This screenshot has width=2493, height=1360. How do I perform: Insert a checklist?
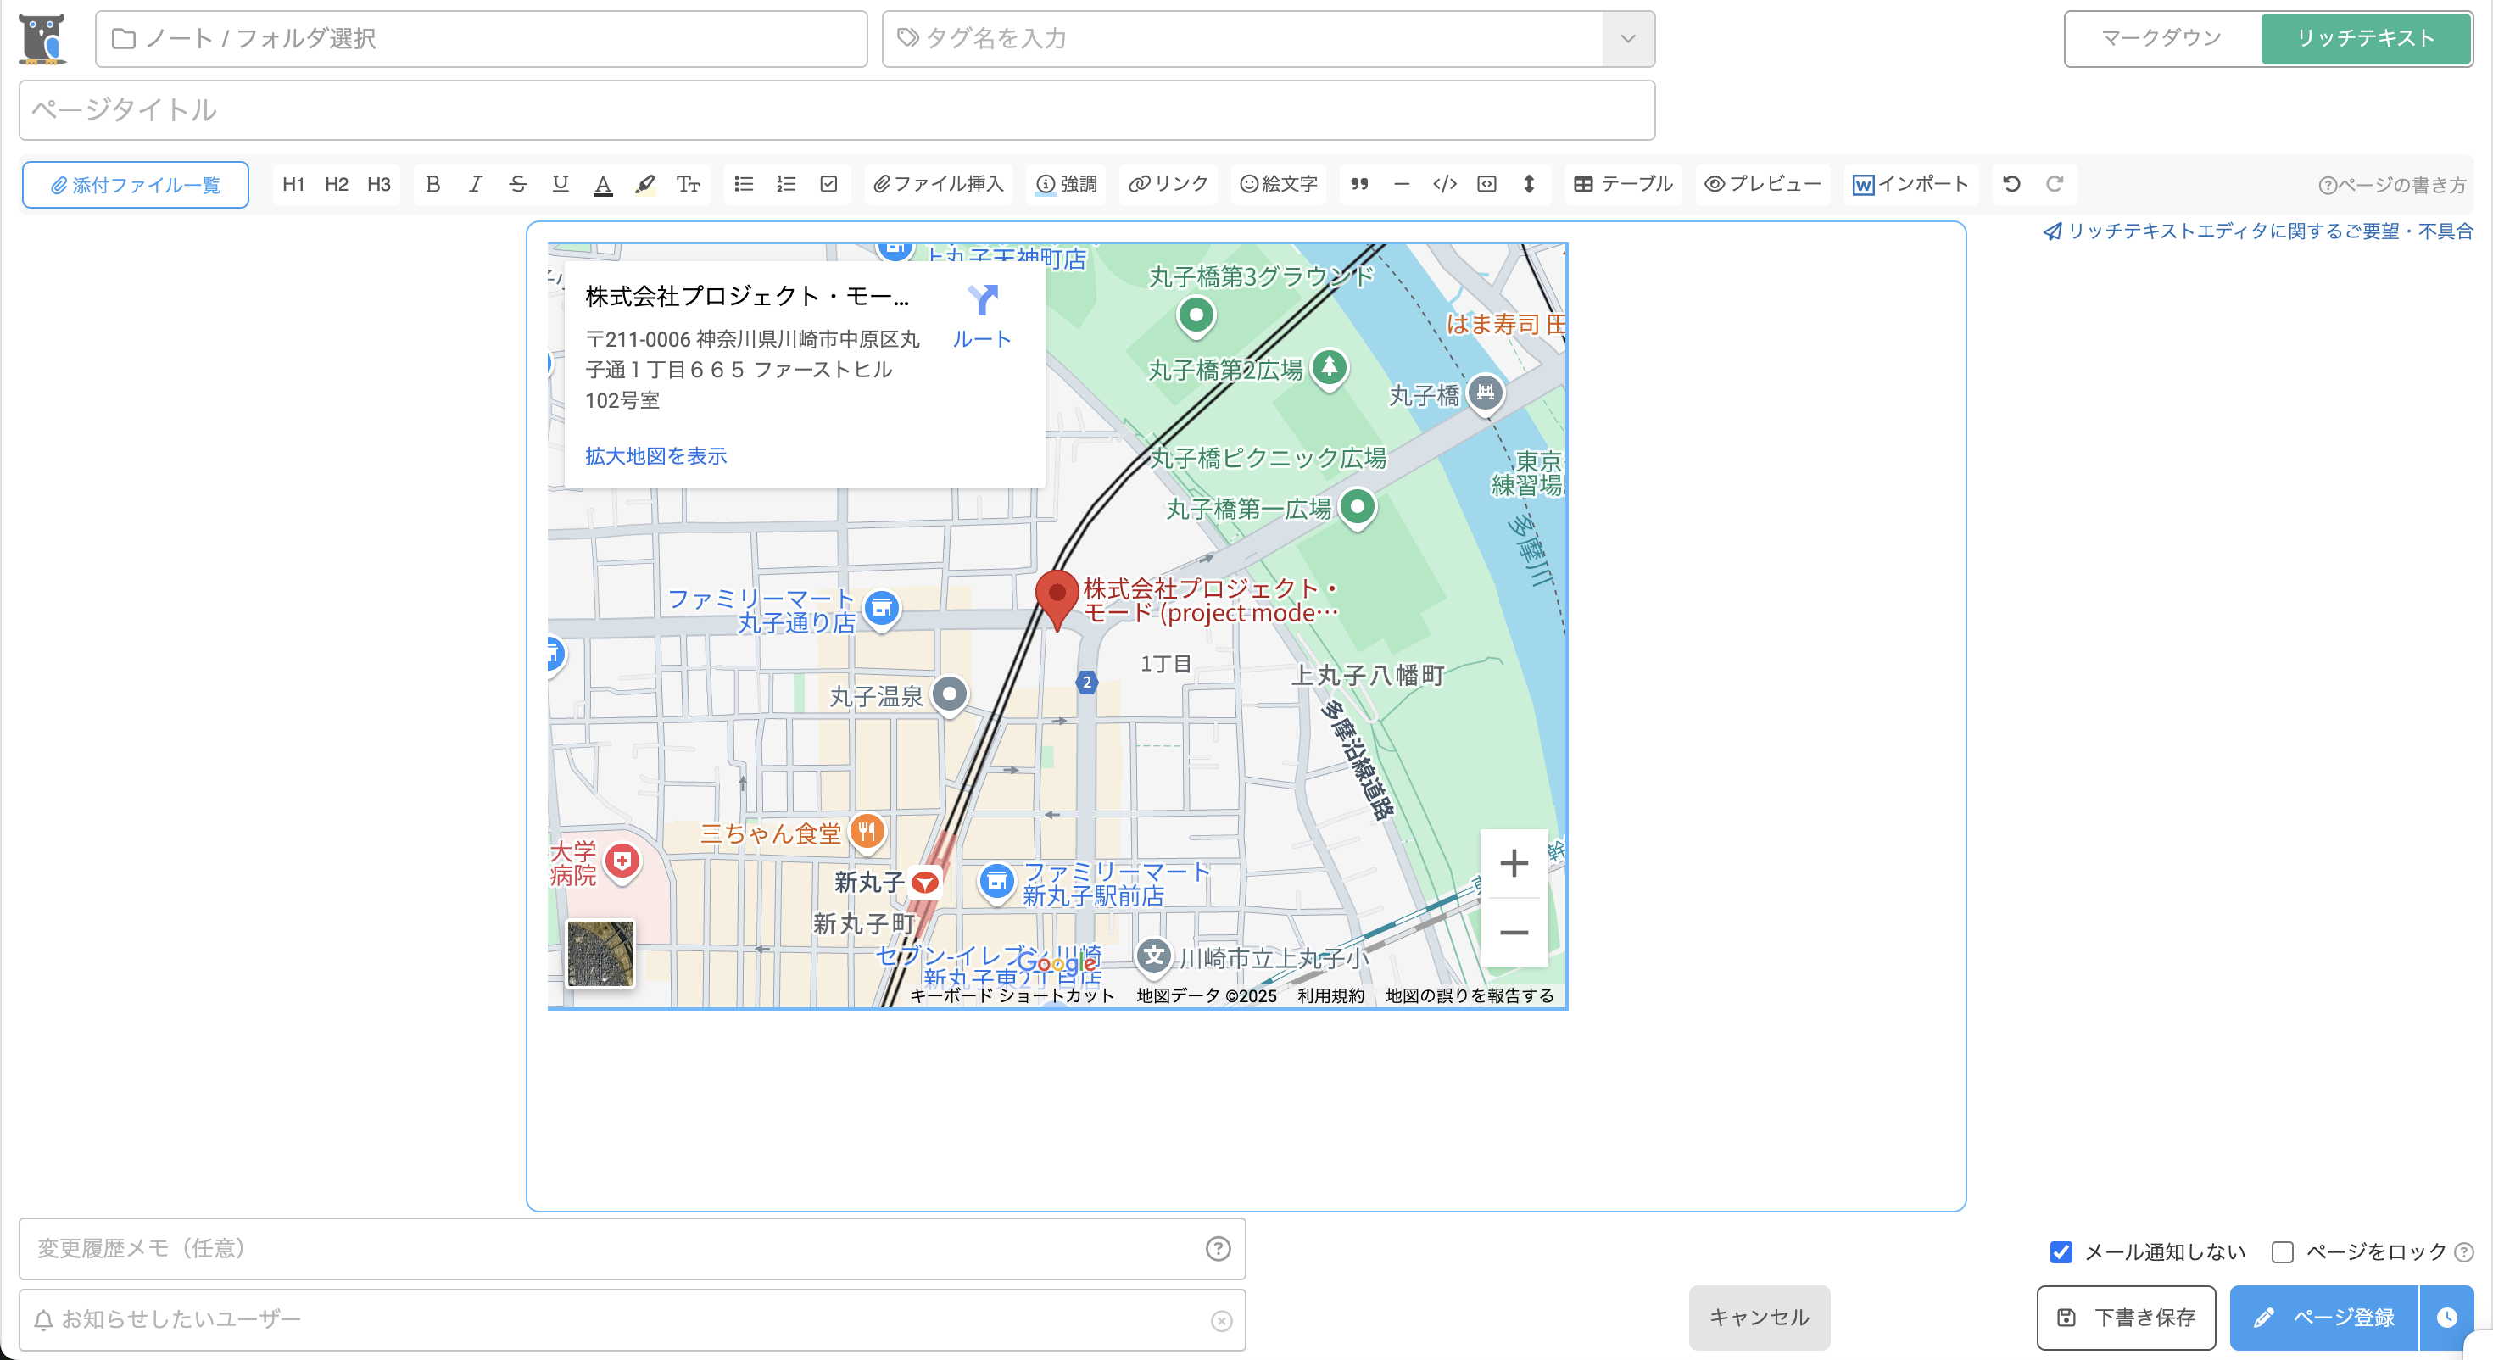[x=828, y=184]
